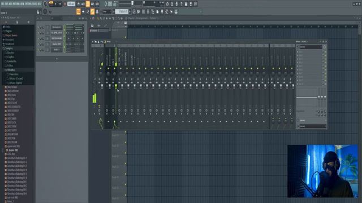Click the tempo BPM display

point(71,4)
